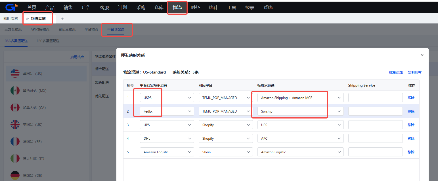Open Amazon Shipping + Amazon MCF dropdown
Screen dimensions: 438x181
coord(301,98)
